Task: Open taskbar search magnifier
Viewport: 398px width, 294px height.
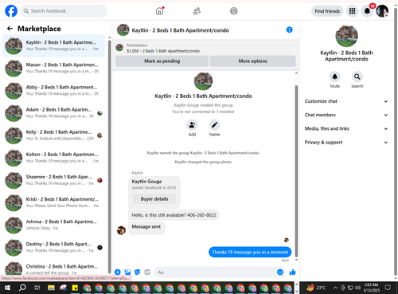Action: coord(22,288)
